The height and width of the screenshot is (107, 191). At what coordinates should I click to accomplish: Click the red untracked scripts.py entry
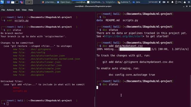(20, 91)
